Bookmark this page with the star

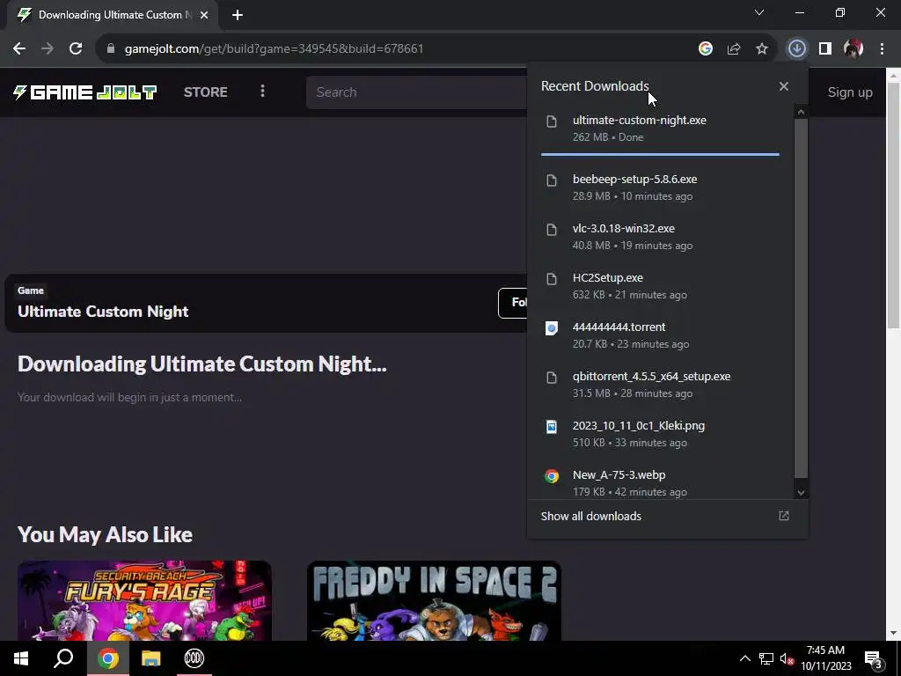761,48
